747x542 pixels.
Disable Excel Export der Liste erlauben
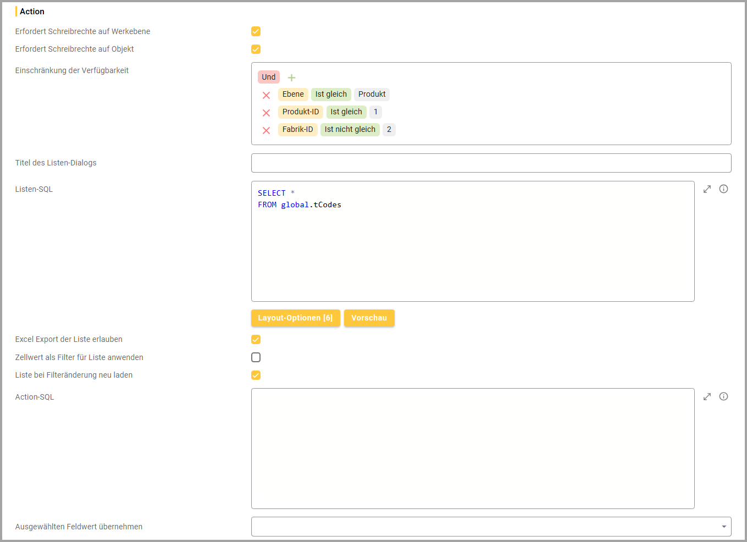(256, 339)
